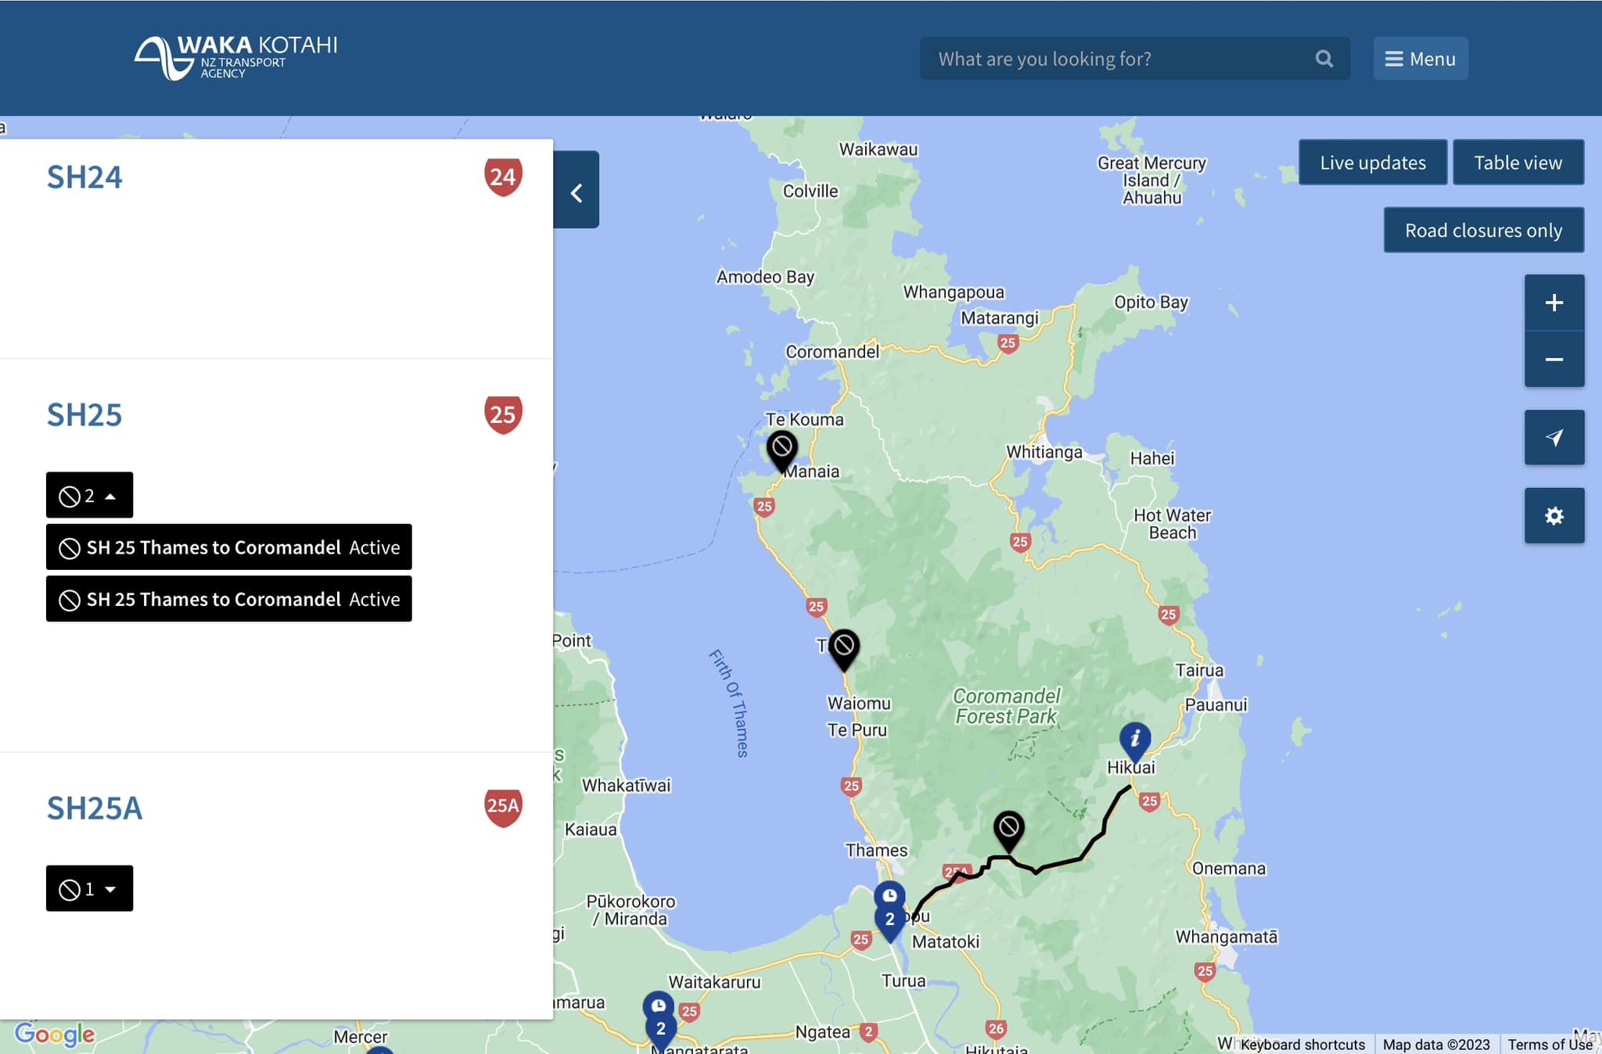Viewport: 1602px width, 1054px height.
Task: Select closure marker north of Waiomu
Action: [x=843, y=648]
